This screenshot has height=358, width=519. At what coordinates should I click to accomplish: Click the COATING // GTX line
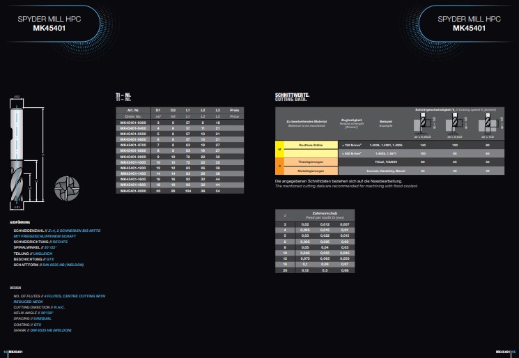click(27, 325)
